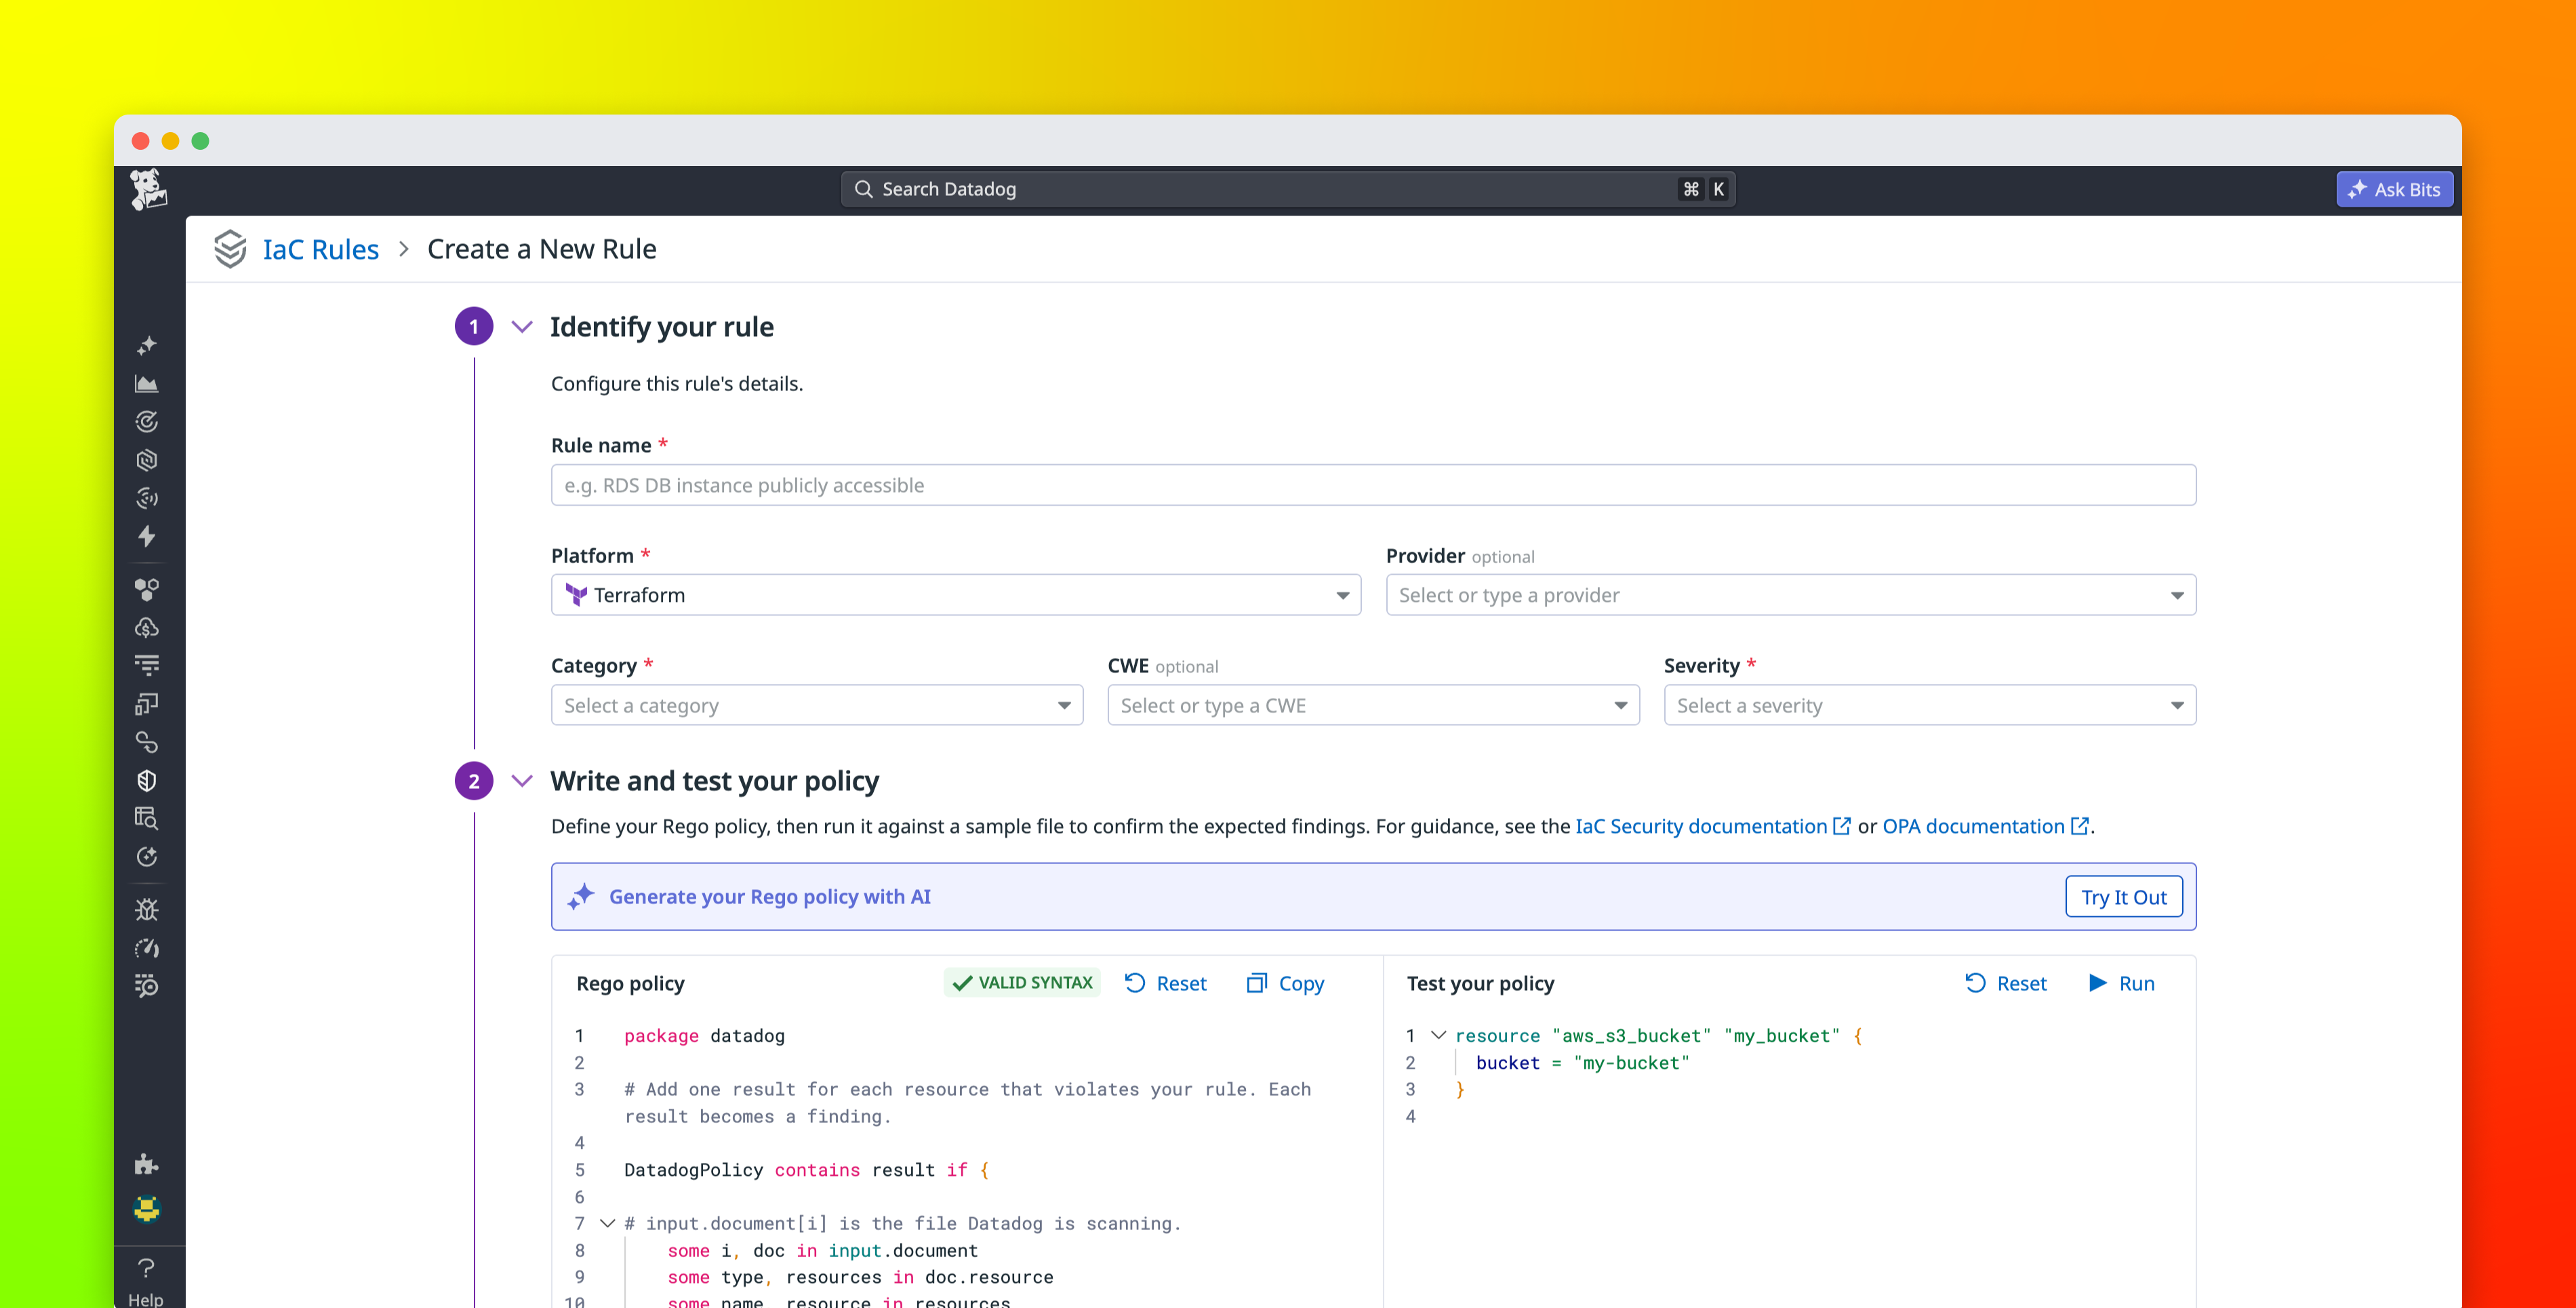Click the magnifier icon in search bar
The image size is (2576, 1308).
pos(864,189)
